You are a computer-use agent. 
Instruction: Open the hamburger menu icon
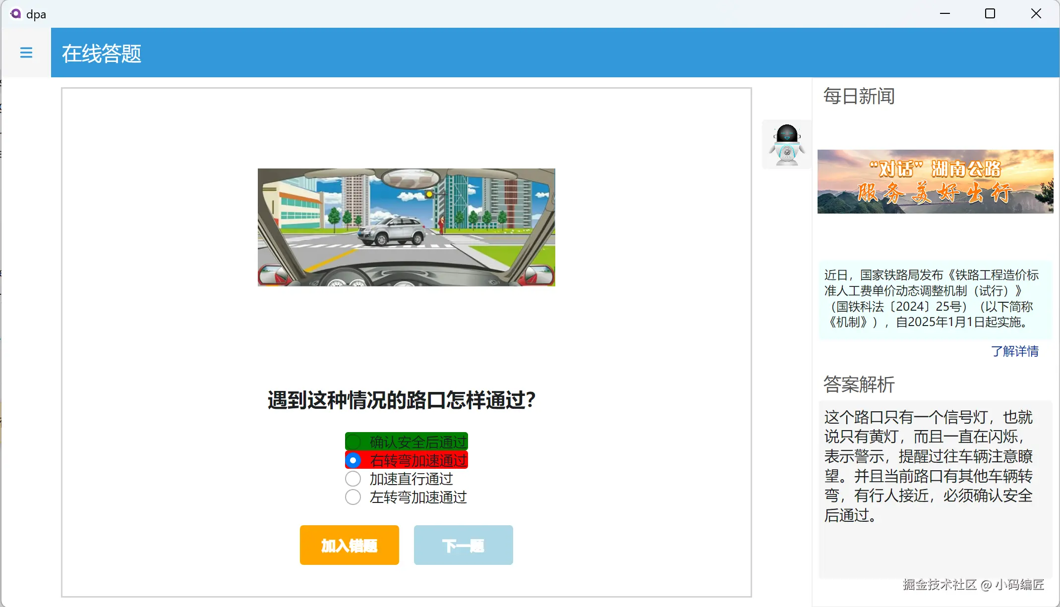26,53
